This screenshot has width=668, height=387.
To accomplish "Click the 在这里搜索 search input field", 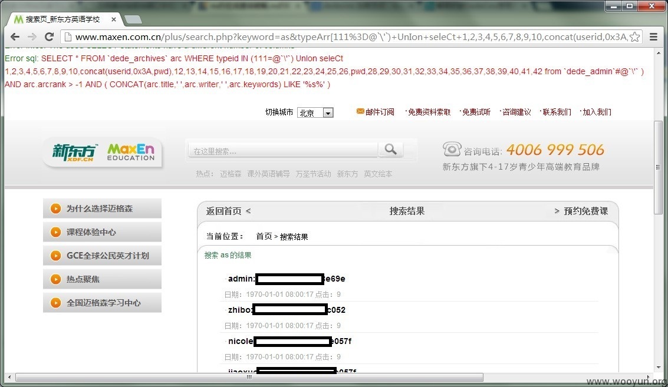I will pos(283,151).
